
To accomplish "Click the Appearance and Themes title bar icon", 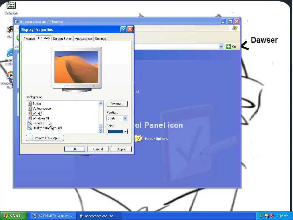I will click(x=16, y=21).
